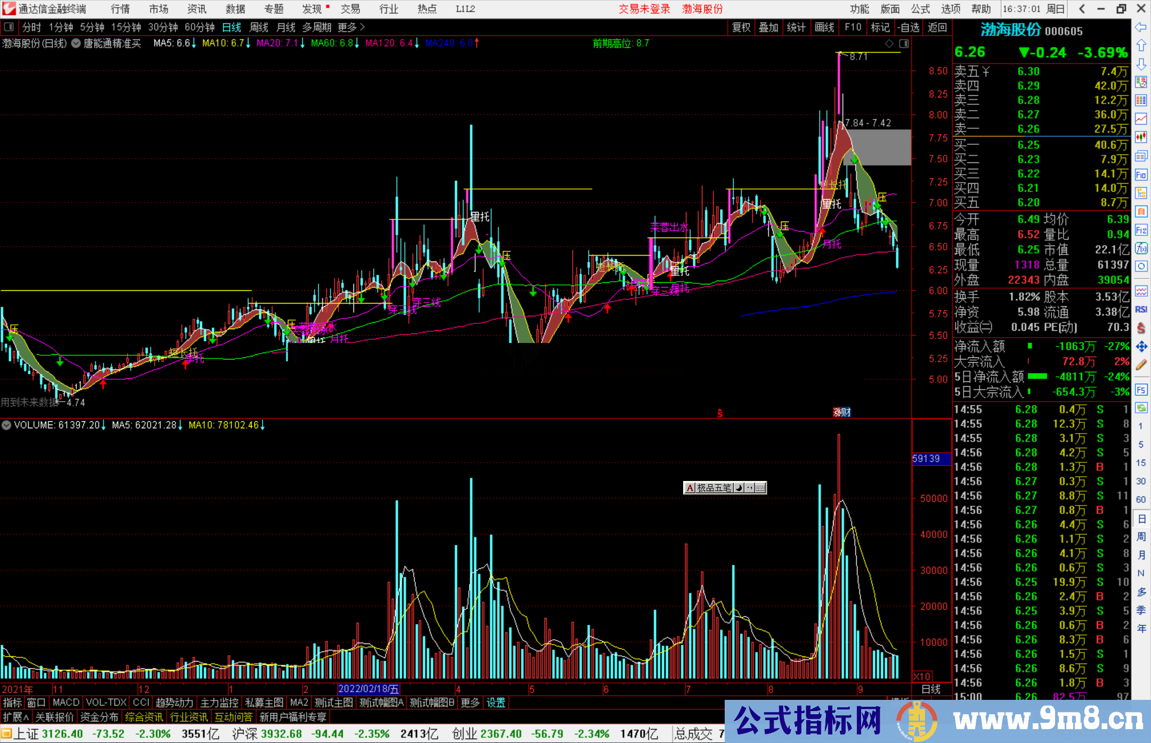The height and width of the screenshot is (743, 1151).
Task: Click the RSI indicator icon in sidebar
Action: 1141,309
